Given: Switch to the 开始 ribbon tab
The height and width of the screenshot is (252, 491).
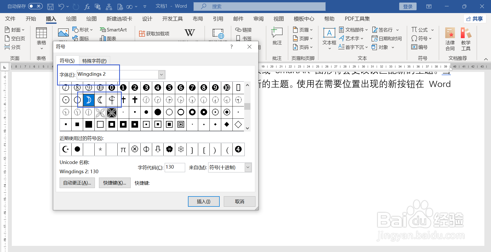Looking at the screenshot, I should 31,19.
